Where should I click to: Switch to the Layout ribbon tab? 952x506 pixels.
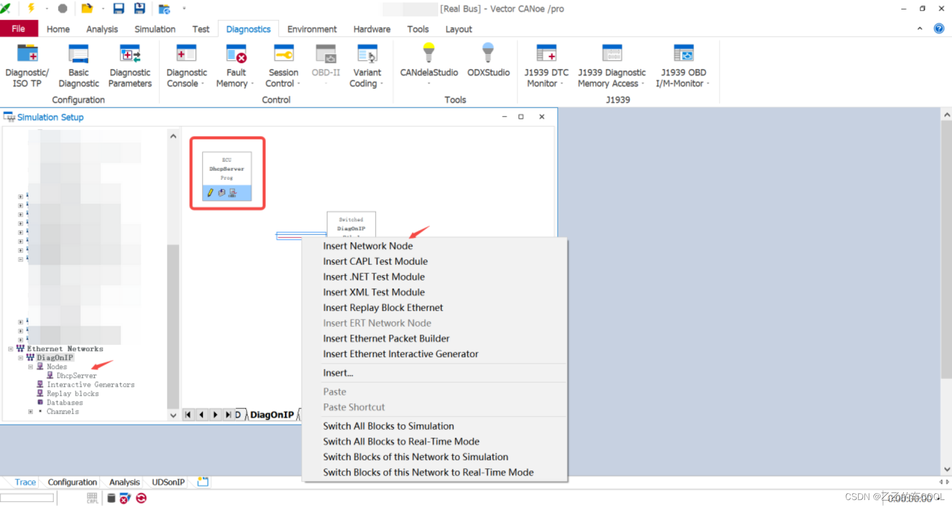[459, 29]
